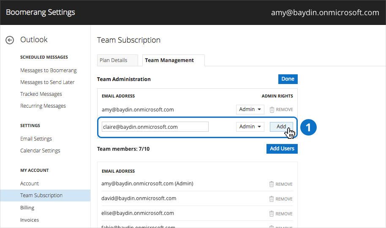The height and width of the screenshot is (228, 386).
Task: Remove david@baydin.onmicrosoft.com from team members
Action: [281, 199]
